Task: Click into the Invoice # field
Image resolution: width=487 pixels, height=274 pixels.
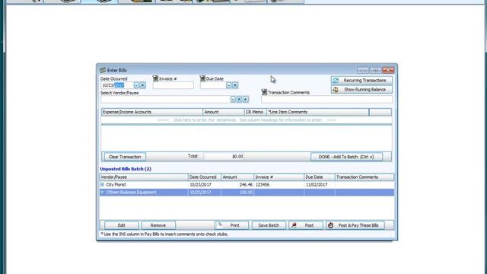Action: (173, 85)
